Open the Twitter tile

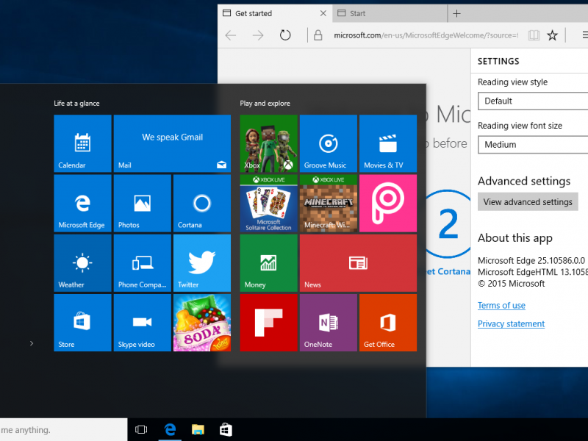201,262
